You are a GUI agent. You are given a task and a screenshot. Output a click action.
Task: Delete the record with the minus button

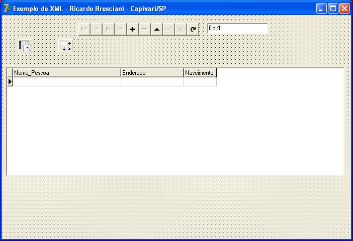point(145,29)
